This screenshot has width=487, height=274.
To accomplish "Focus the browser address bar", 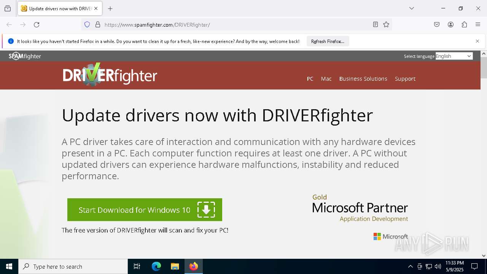I will point(236,25).
